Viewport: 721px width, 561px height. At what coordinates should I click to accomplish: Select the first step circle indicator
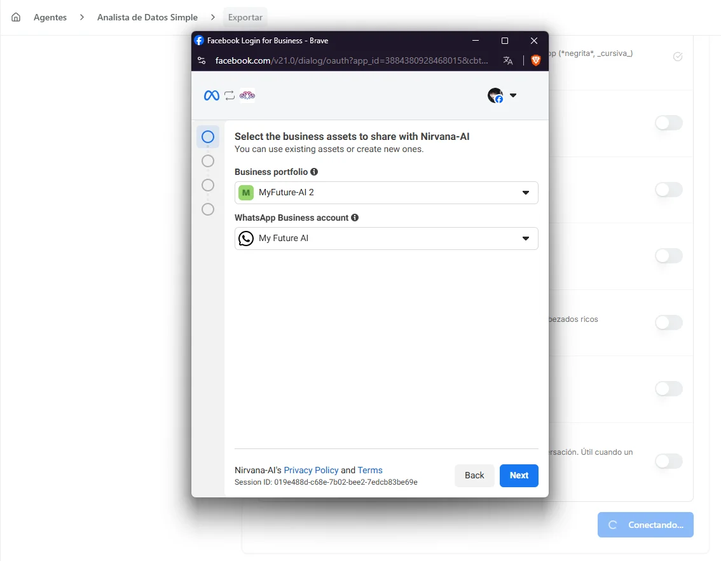pos(208,137)
